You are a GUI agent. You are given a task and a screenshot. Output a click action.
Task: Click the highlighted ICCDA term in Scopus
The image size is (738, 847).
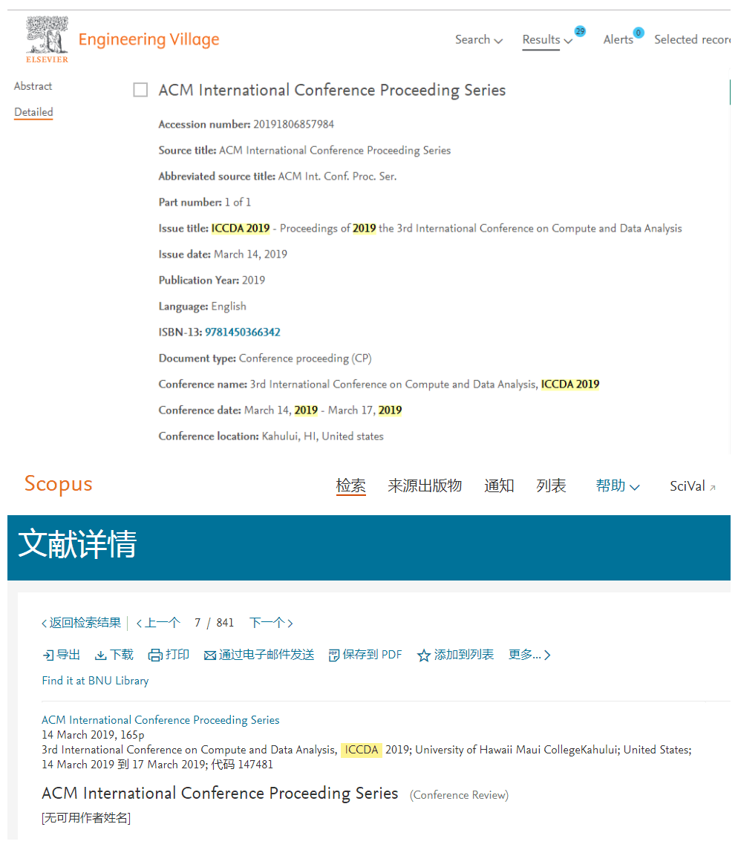coord(362,750)
